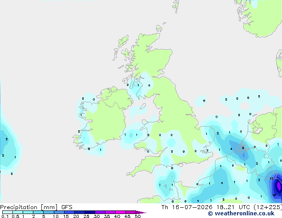This screenshot has width=282, height=218.
Task: Click the '35' legend scale label
Action: point(107,216)
